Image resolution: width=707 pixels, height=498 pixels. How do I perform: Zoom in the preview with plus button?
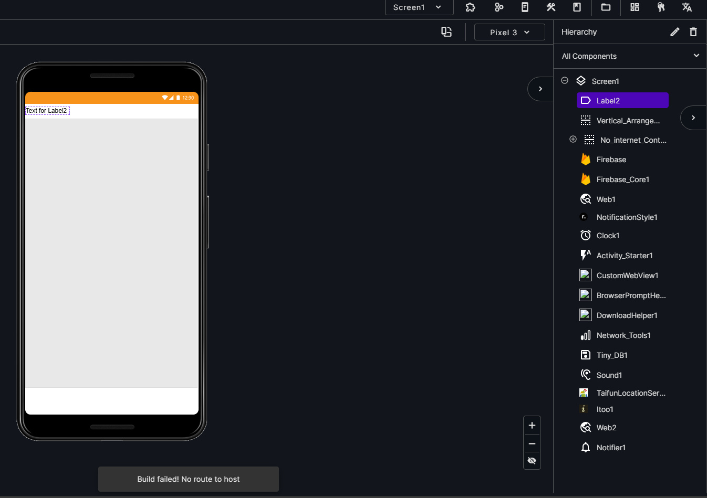(x=532, y=425)
